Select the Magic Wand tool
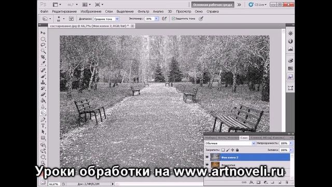Viewport: 332px width, 187px height. [x=43, y=51]
